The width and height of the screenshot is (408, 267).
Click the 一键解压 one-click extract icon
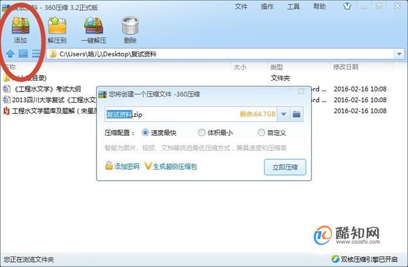(93, 26)
